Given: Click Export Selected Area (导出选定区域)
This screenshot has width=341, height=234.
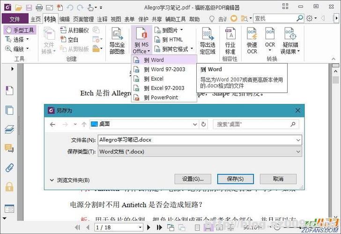Looking at the screenshot, I should (208, 41).
